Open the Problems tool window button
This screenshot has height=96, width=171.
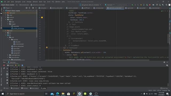tap(15, 88)
